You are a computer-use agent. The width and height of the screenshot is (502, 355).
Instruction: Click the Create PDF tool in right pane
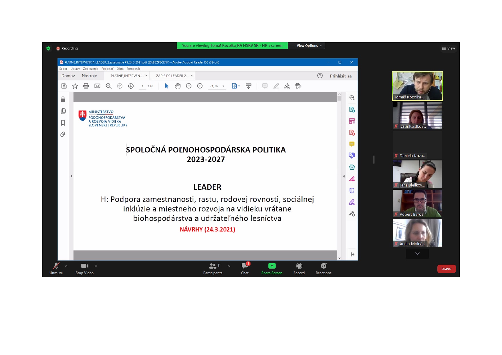pyautogui.click(x=352, y=110)
